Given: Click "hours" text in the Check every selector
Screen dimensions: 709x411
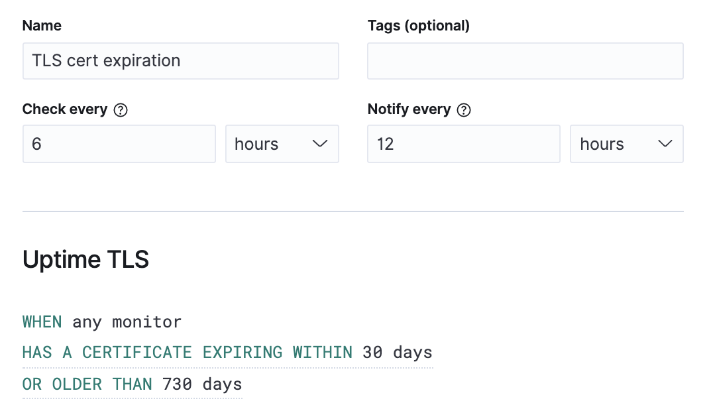Looking at the screenshot, I should [x=256, y=144].
